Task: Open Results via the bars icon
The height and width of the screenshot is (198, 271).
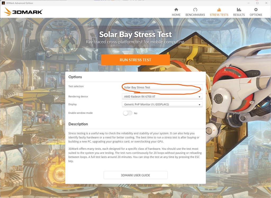Action: (239, 10)
